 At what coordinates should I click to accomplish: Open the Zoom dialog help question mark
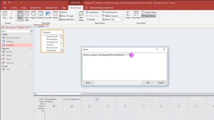pyautogui.click(x=157, y=49)
